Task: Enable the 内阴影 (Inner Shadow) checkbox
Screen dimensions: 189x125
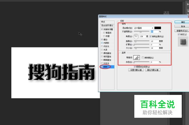Action: [x=102, y=43]
